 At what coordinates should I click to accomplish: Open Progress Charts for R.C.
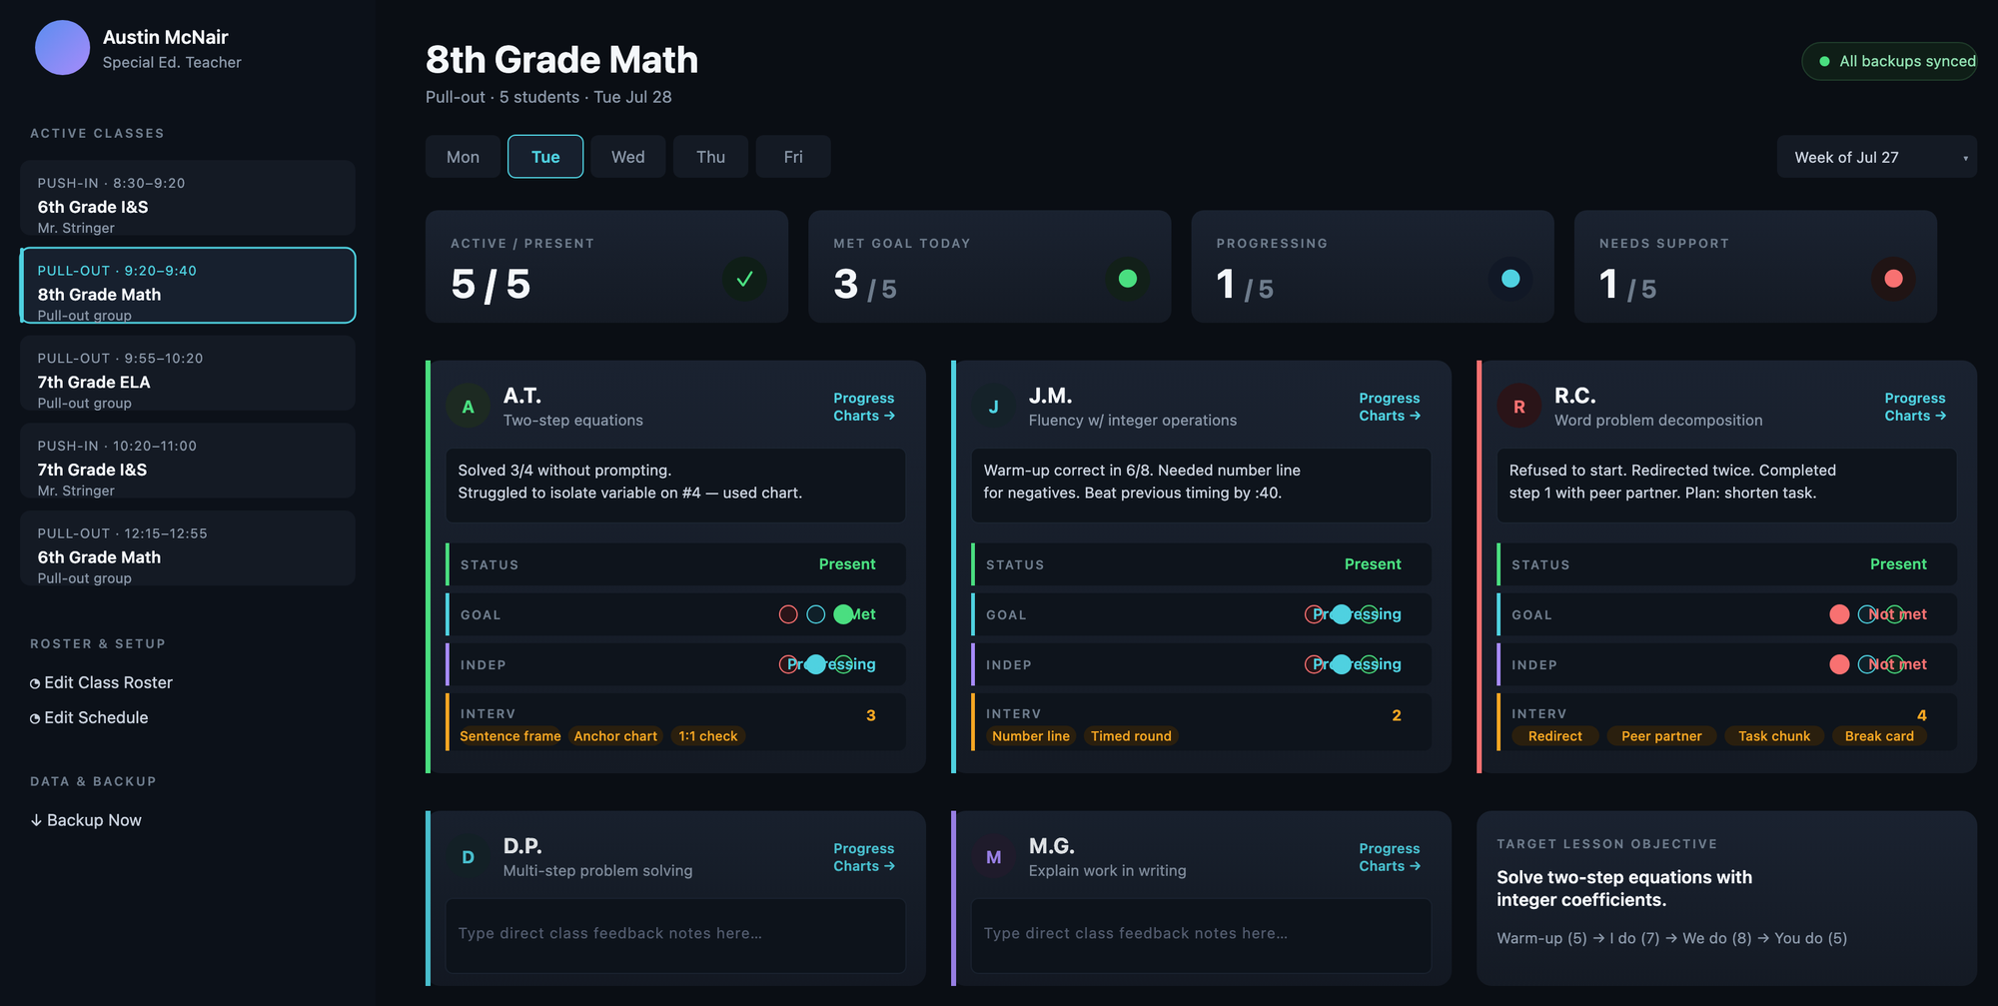click(1915, 407)
